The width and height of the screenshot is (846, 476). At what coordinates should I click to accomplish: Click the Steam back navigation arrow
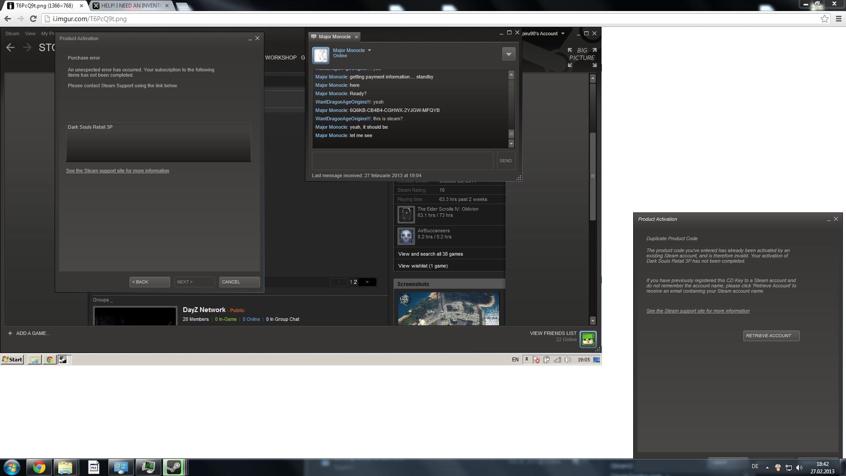click(x=11, y=48)
